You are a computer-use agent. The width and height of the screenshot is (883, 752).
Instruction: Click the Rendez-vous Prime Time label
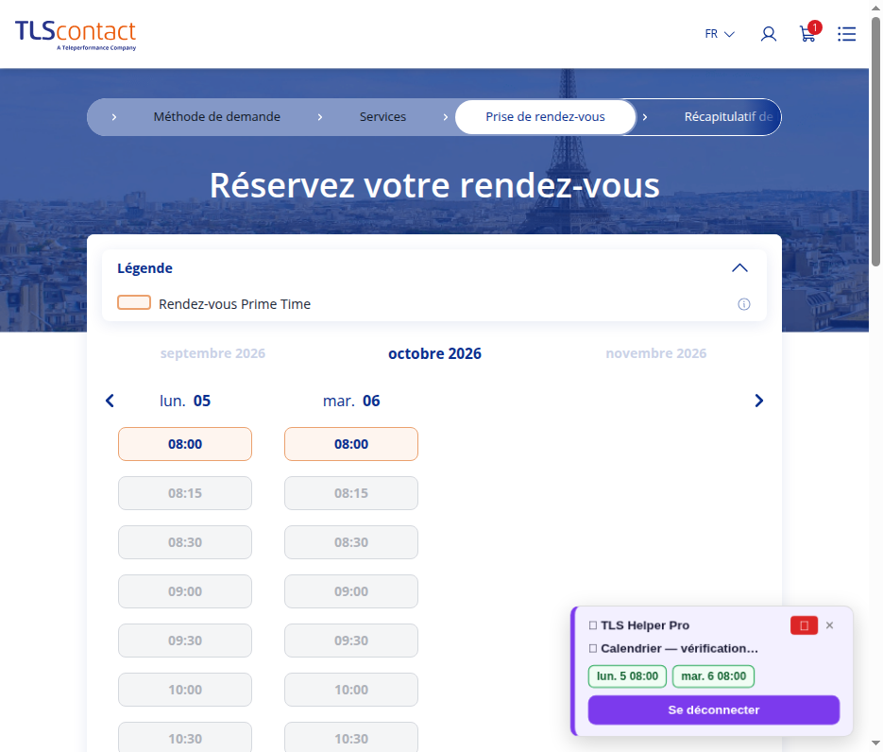tap(235, 304)
